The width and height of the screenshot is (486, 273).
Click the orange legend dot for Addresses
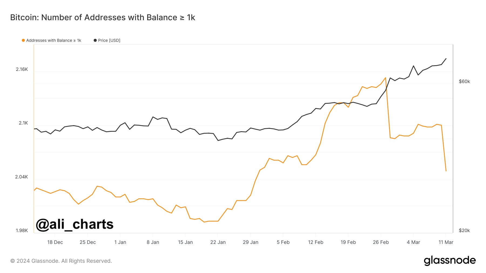(x=23, y=40)
